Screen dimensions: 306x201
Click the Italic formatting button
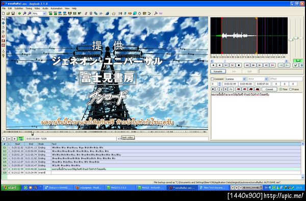[217, 89]
